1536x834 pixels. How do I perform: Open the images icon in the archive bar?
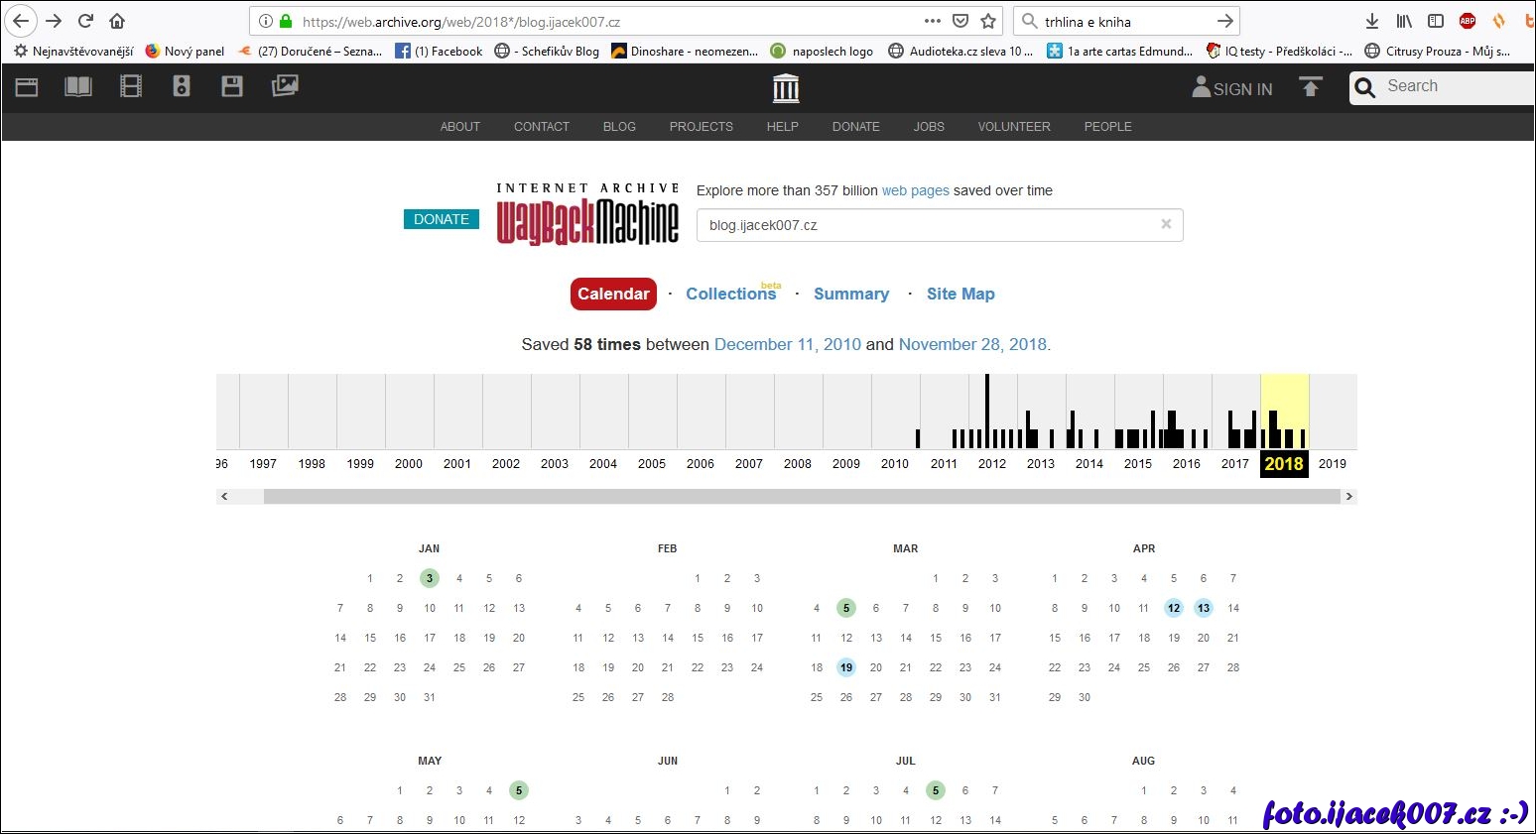285,87
